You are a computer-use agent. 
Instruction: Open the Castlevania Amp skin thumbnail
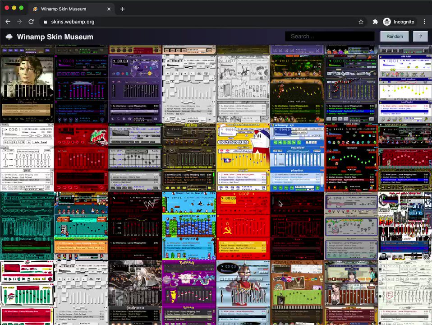(x=405, y=157)
